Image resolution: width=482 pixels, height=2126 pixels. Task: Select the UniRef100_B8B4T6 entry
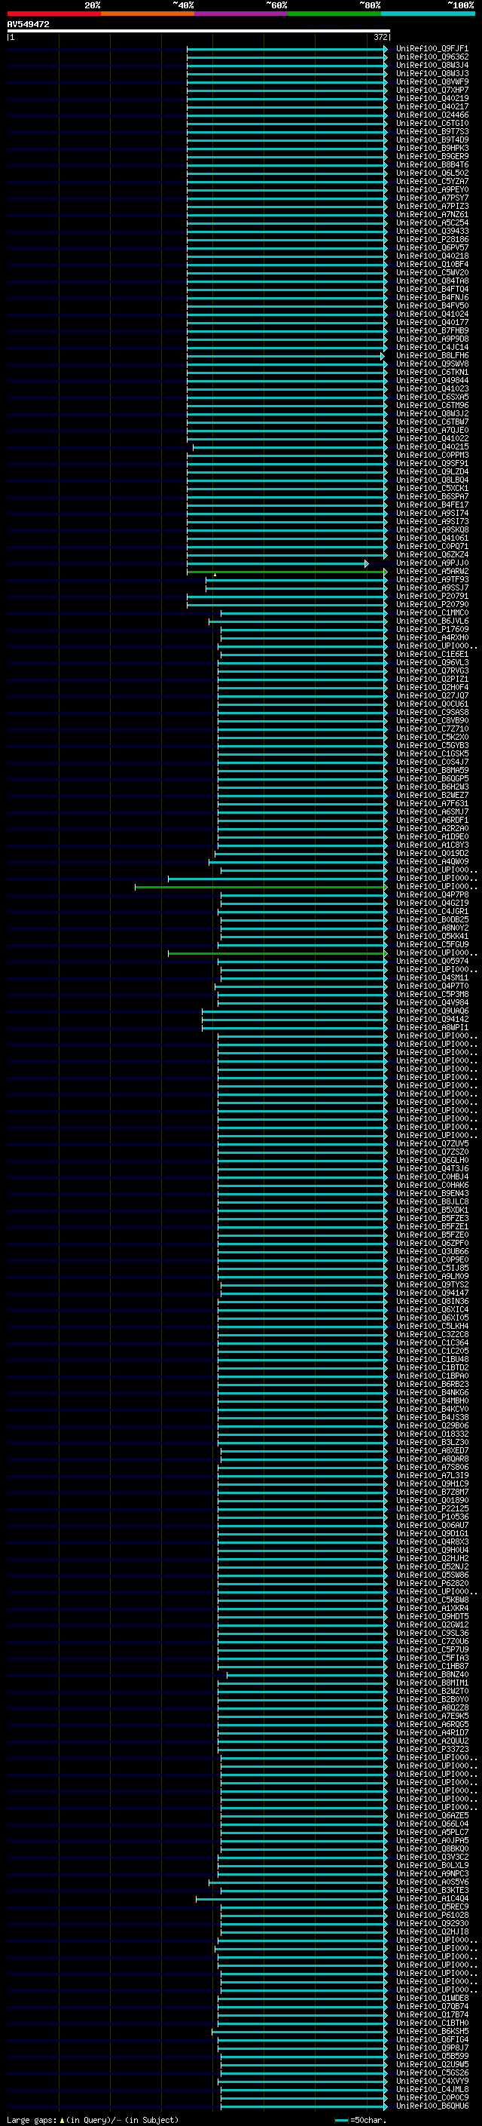[432, 164]
